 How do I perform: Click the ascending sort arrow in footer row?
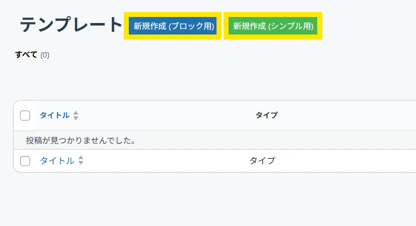coord(81,158)
